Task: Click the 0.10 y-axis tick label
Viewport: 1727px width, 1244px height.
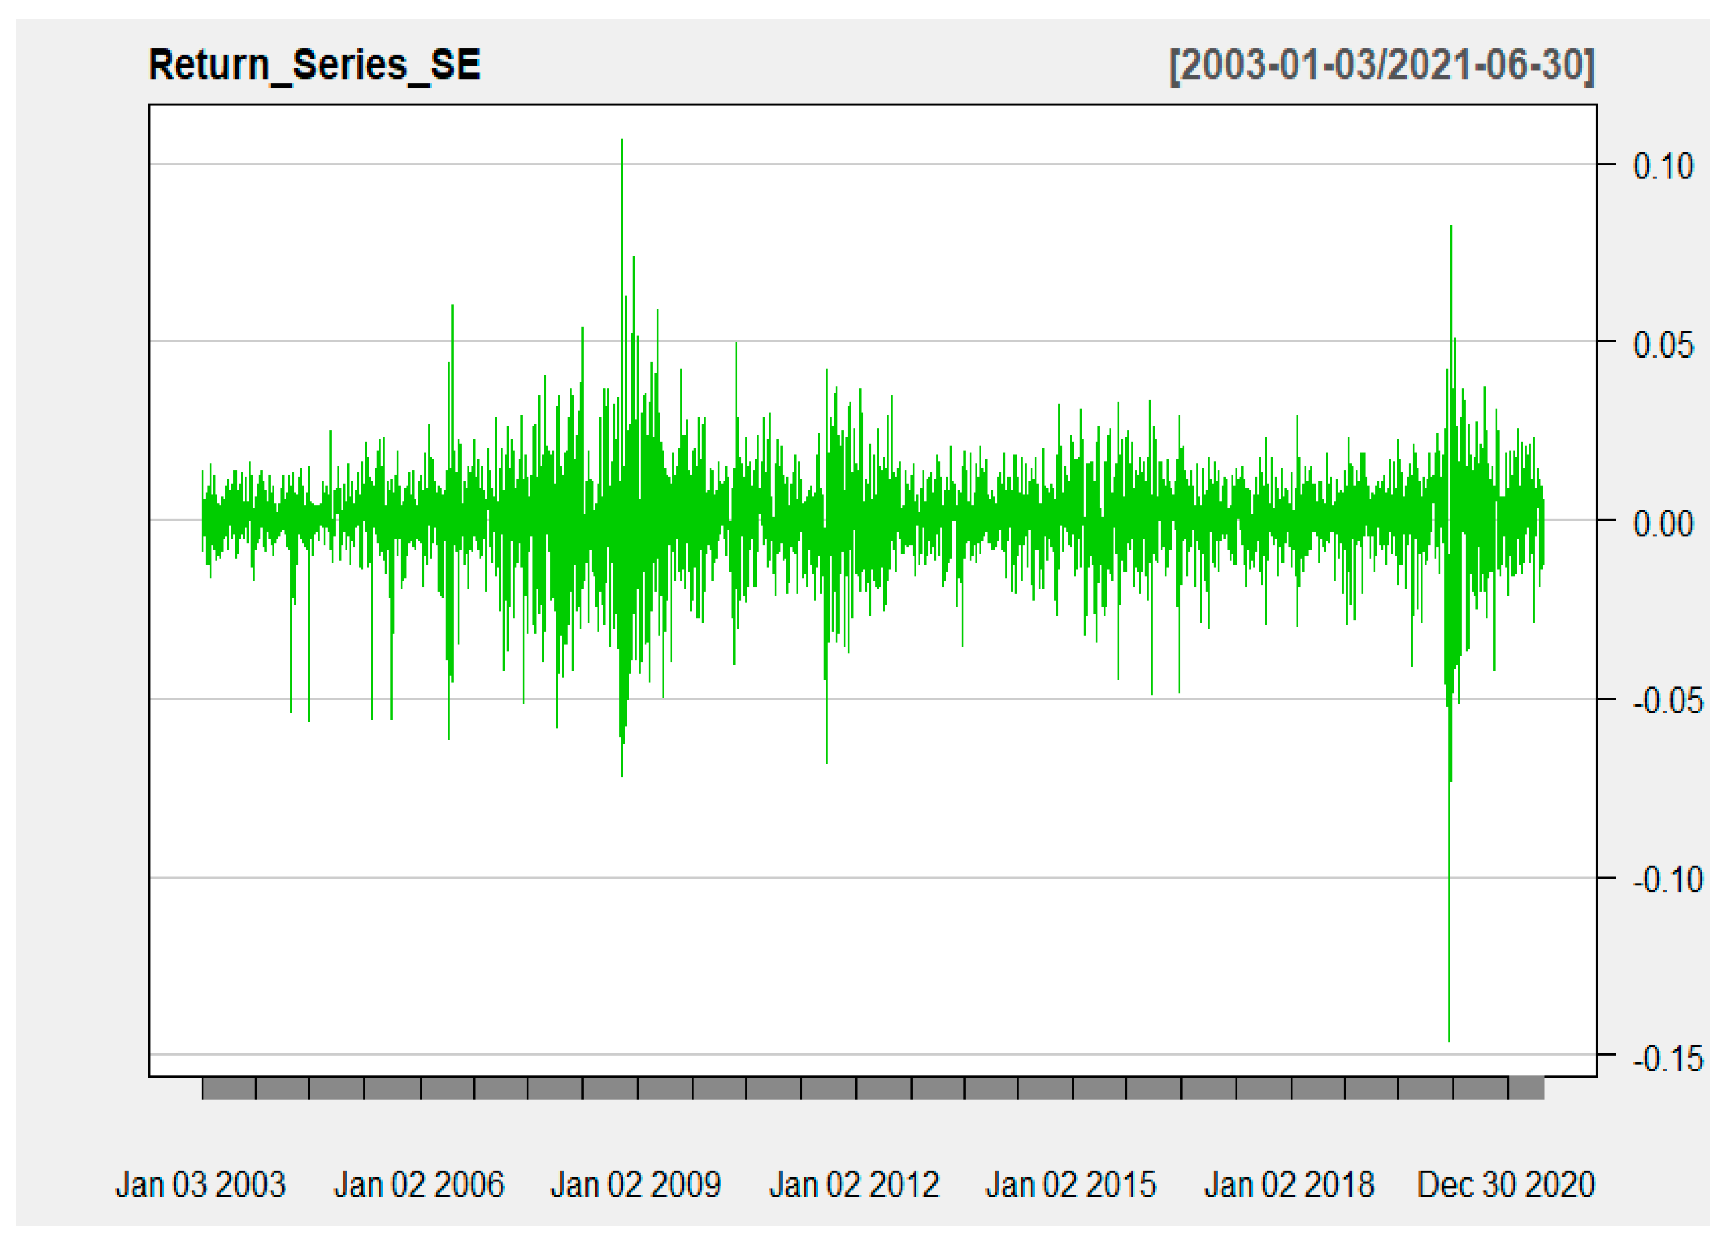Action: click(x=1663, y=166)
